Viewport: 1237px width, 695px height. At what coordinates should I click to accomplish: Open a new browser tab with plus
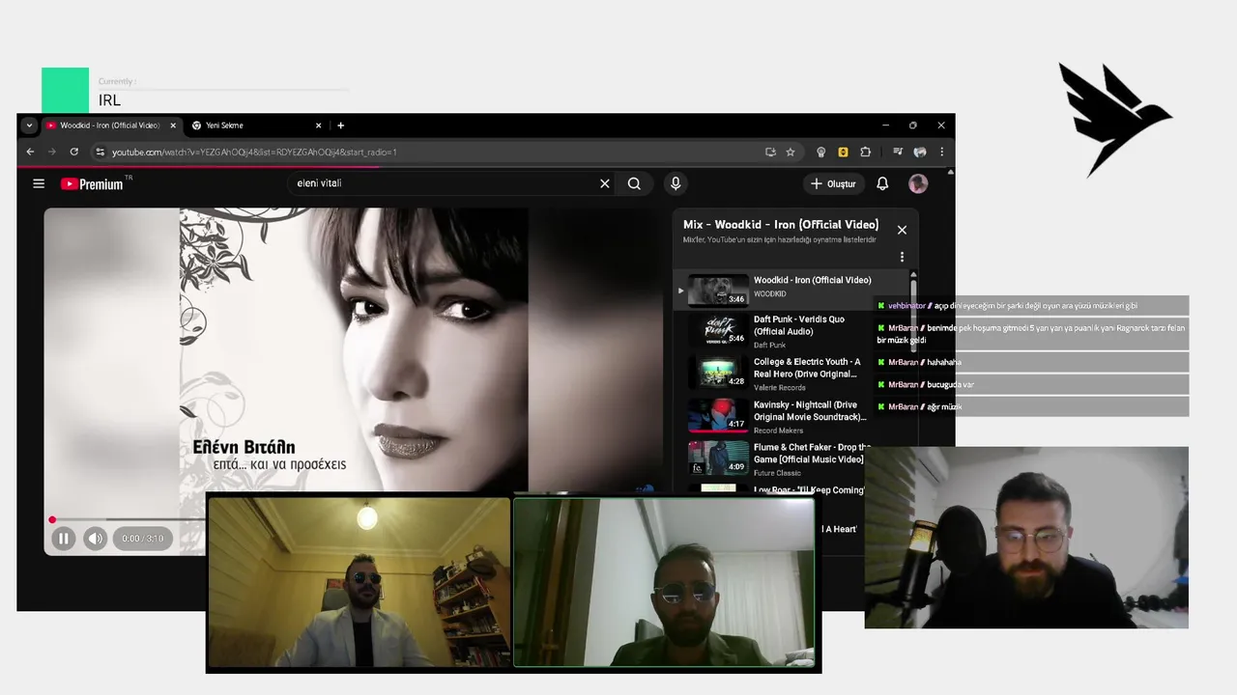coord(340,125)
